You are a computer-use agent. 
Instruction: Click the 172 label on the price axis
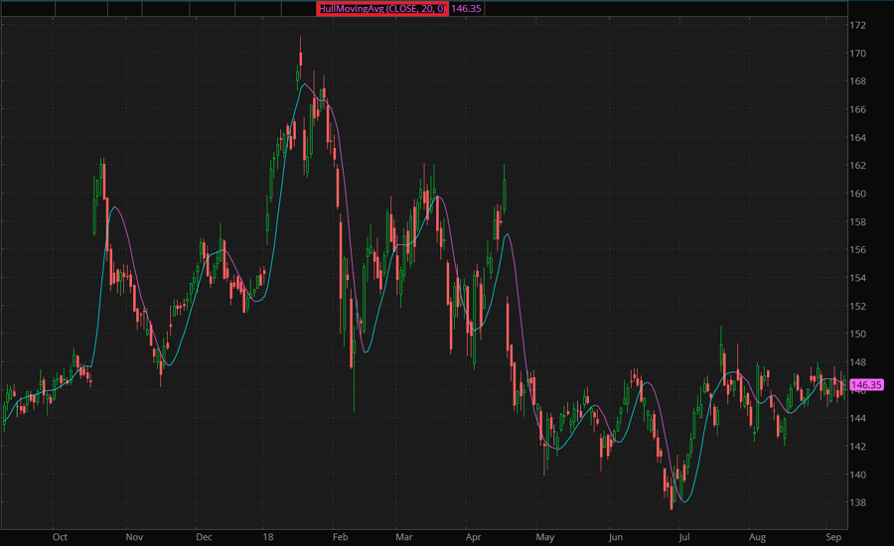[857, 25]
